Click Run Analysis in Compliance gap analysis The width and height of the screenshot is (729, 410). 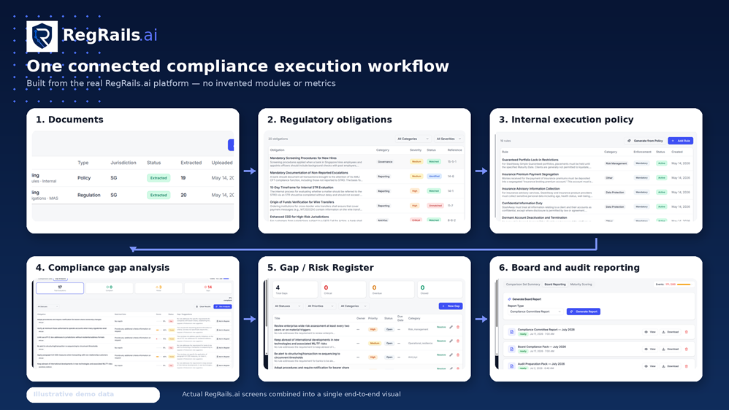pyautogui.click(x=222, y=306)
